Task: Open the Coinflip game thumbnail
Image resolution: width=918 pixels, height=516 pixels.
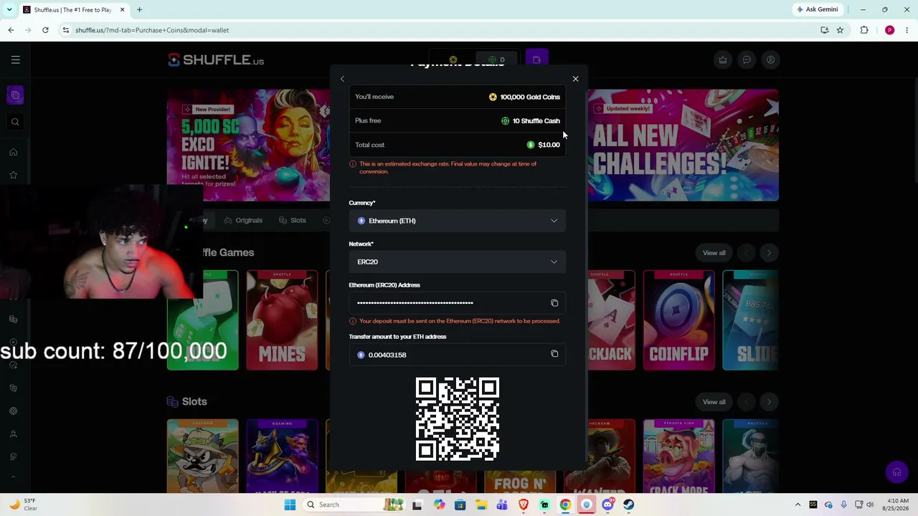Action: (678, 320)
